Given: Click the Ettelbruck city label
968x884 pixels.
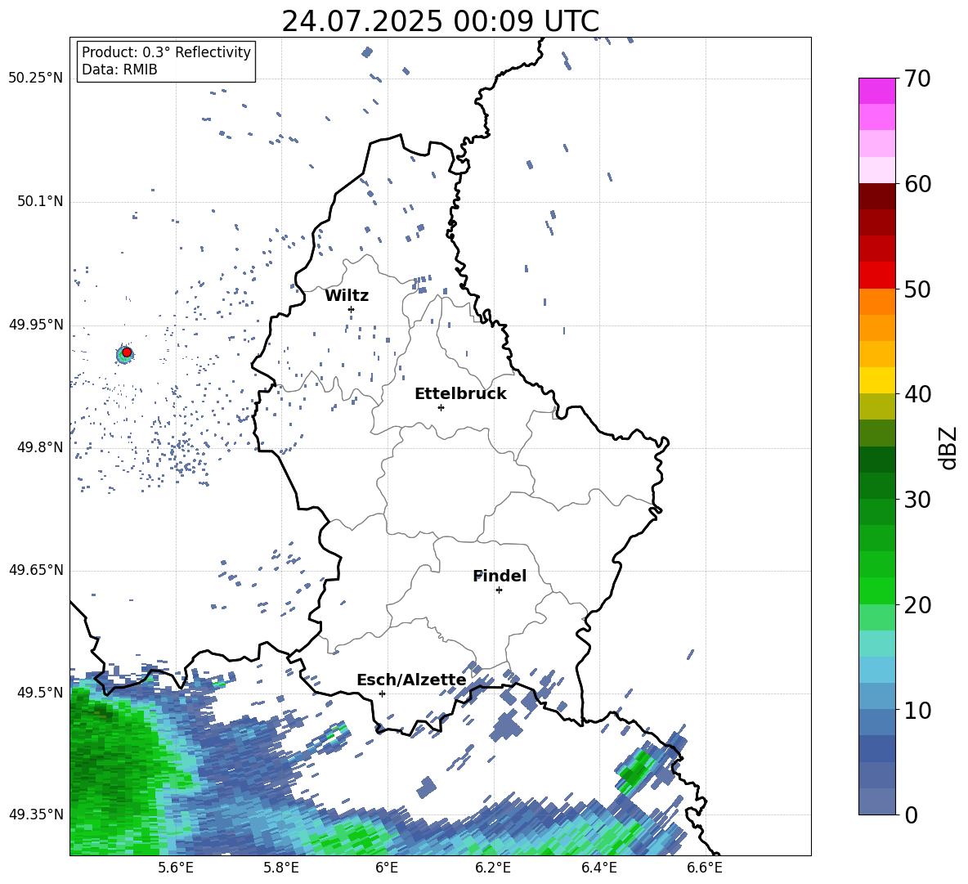Looking at the screenshot, I should (460, 394).
